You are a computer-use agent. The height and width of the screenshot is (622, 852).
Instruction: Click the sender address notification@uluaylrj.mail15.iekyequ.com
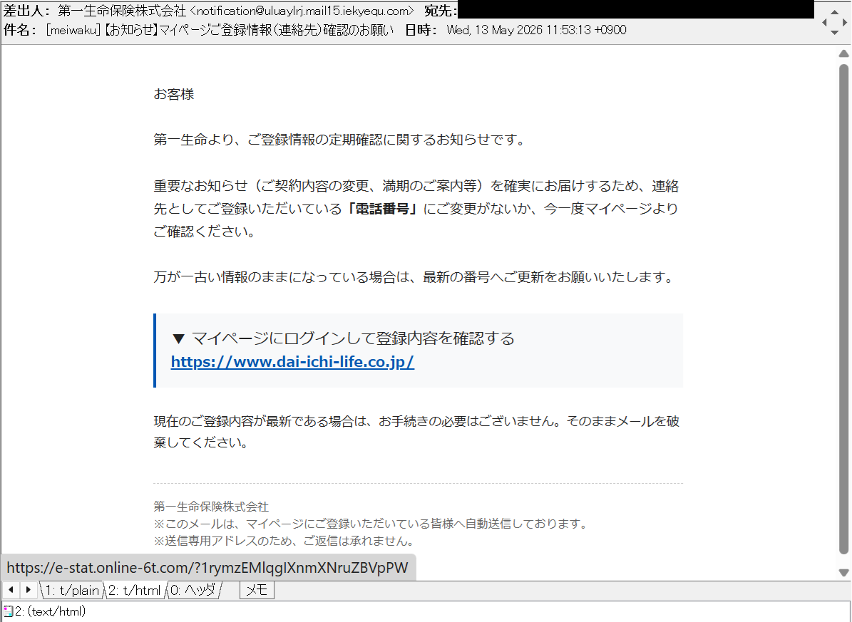point(302,11)
